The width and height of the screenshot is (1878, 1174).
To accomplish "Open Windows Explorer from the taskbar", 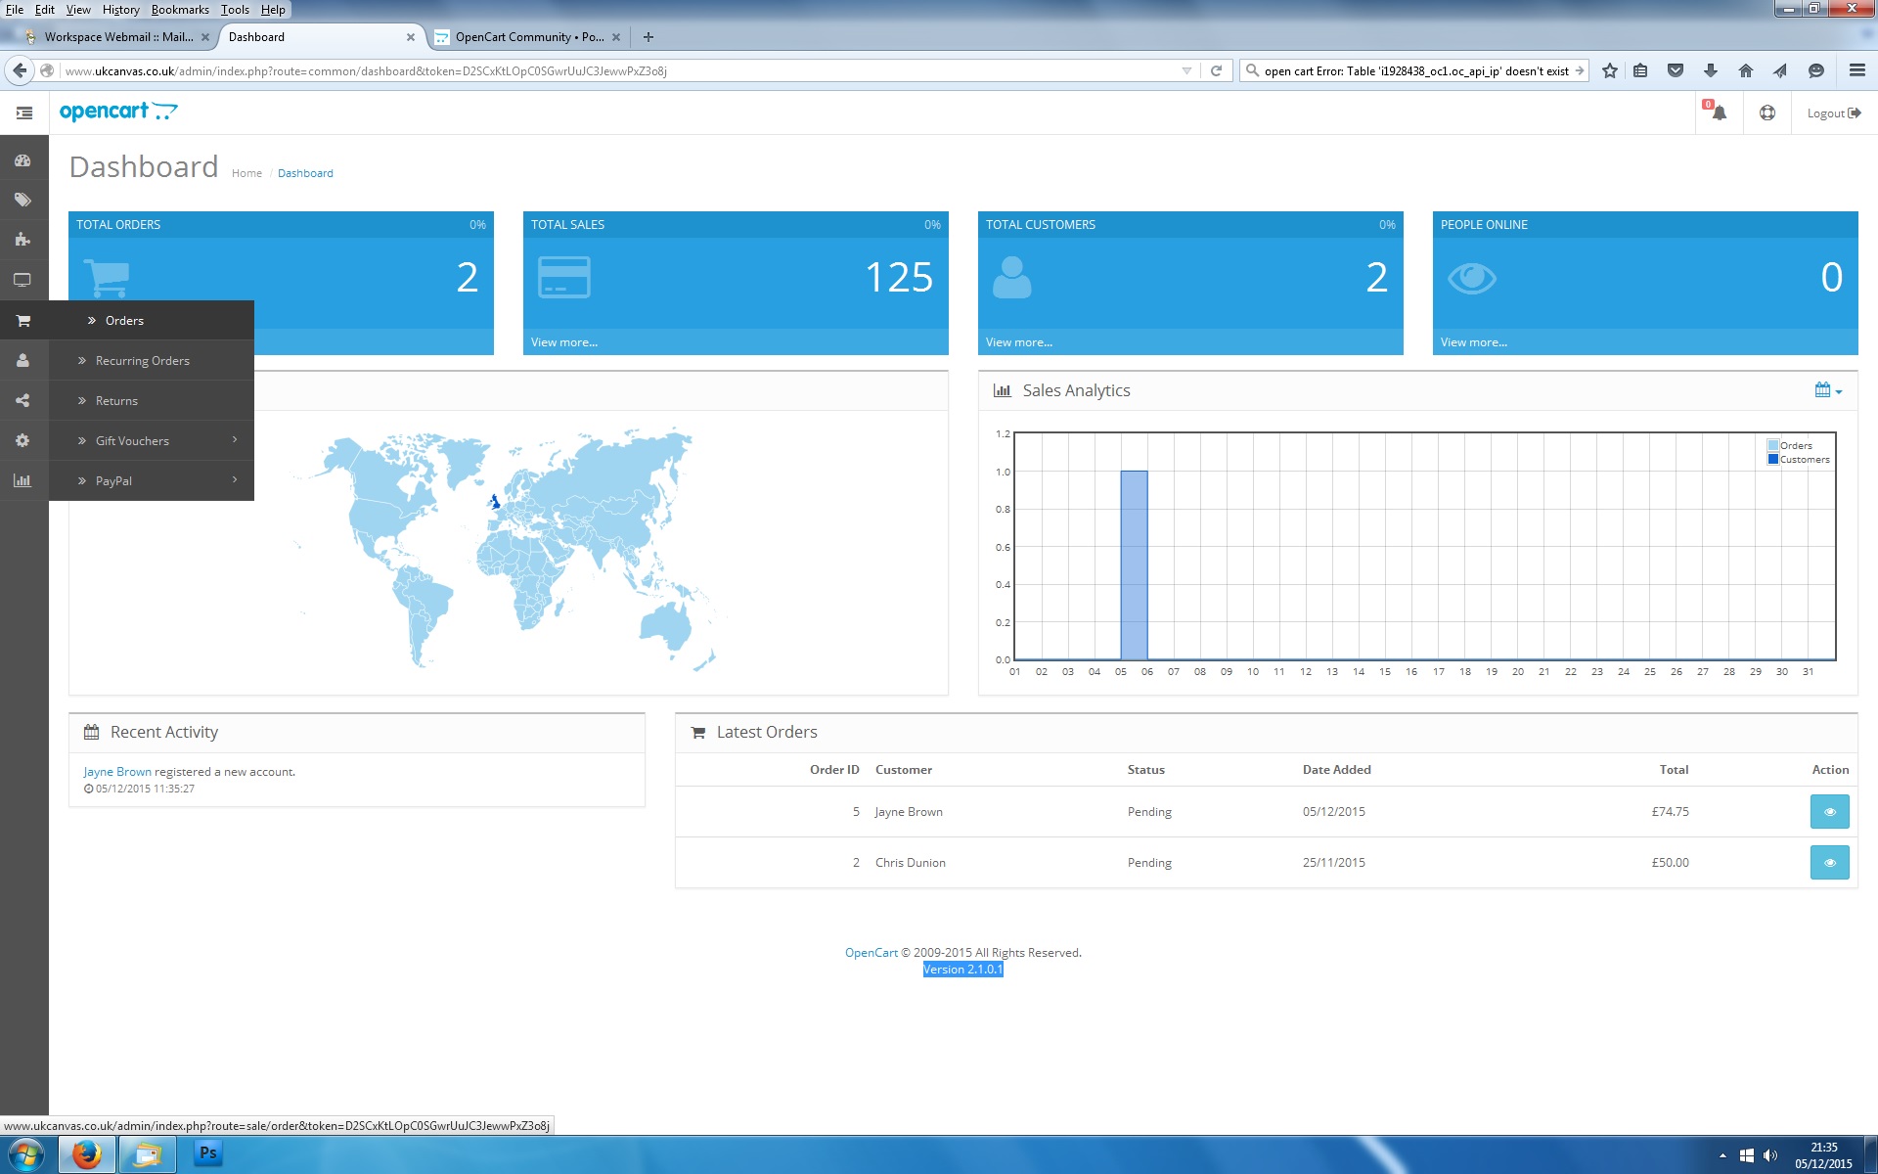I will tap(148, 1155).
